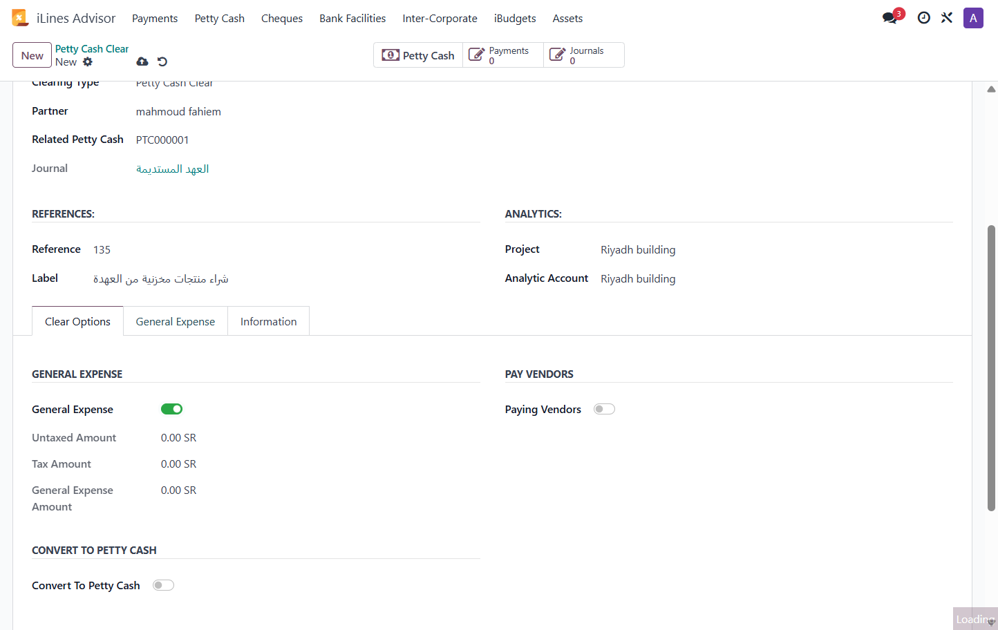Open the conversations chat icon
This screenshot has width=998, height=630.
[890, 18]
